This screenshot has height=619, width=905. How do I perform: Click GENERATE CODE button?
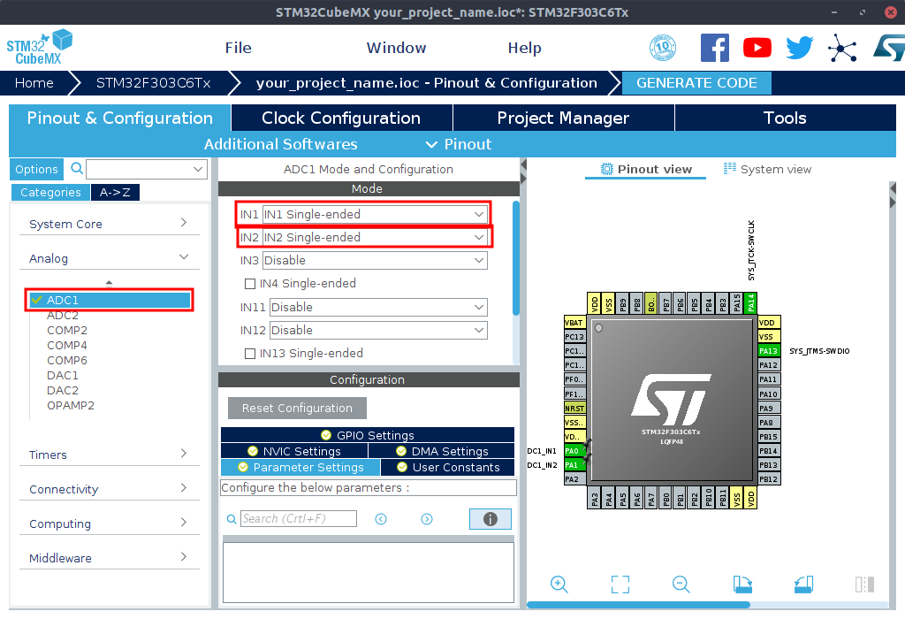tap(696, 83)
